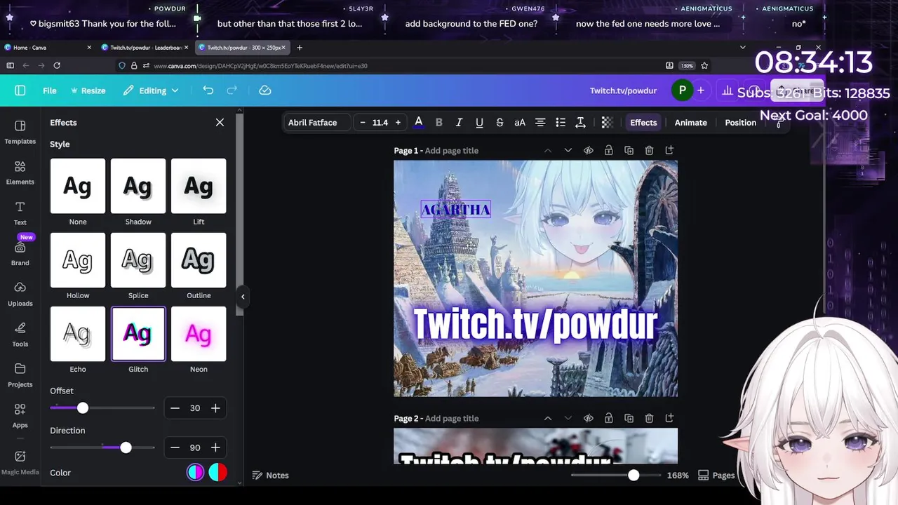Screen dimensions: 898x505
Task: Increase the Direction value of 90
Action: coord(215,447)
